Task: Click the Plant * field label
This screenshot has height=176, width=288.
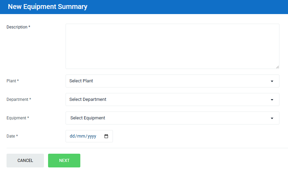Action: pyautogui.click(x=13, y=81)
